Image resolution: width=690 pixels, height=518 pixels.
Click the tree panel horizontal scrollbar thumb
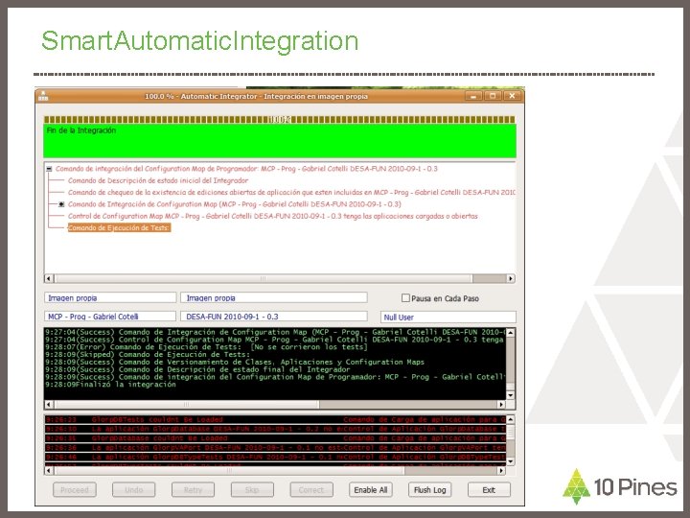[263, 278]
